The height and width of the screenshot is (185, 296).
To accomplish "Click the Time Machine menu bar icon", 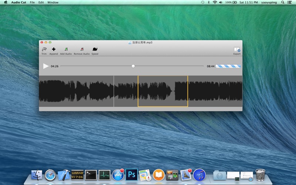I will tap(202, 2).
